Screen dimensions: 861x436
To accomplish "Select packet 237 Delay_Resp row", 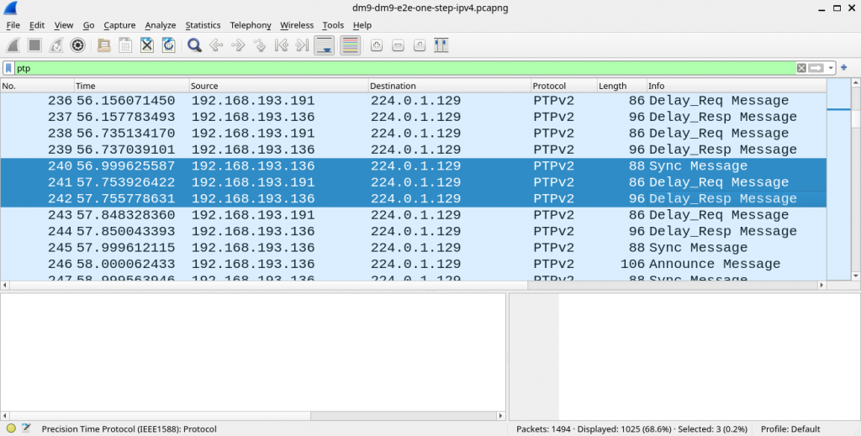I will click(413, 117).
